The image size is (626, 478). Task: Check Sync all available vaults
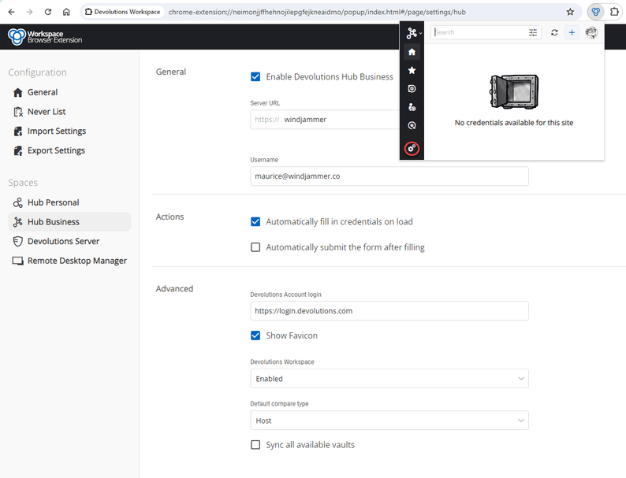pos(255,445)
